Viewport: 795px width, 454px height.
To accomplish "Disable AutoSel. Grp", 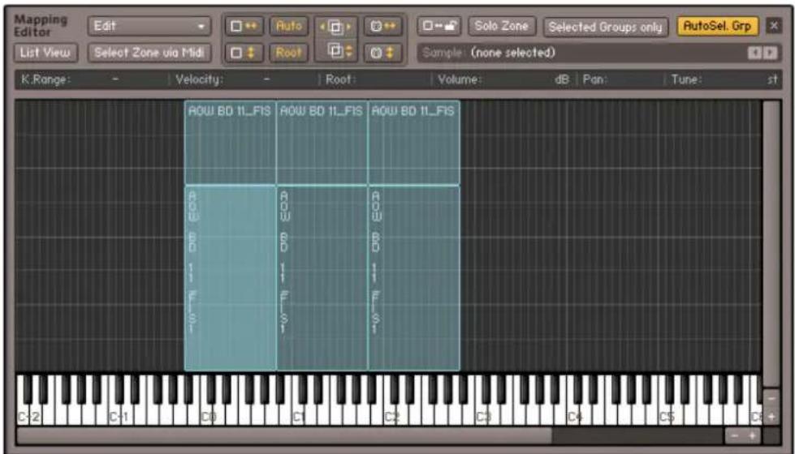I will click(x=717, y=26).
